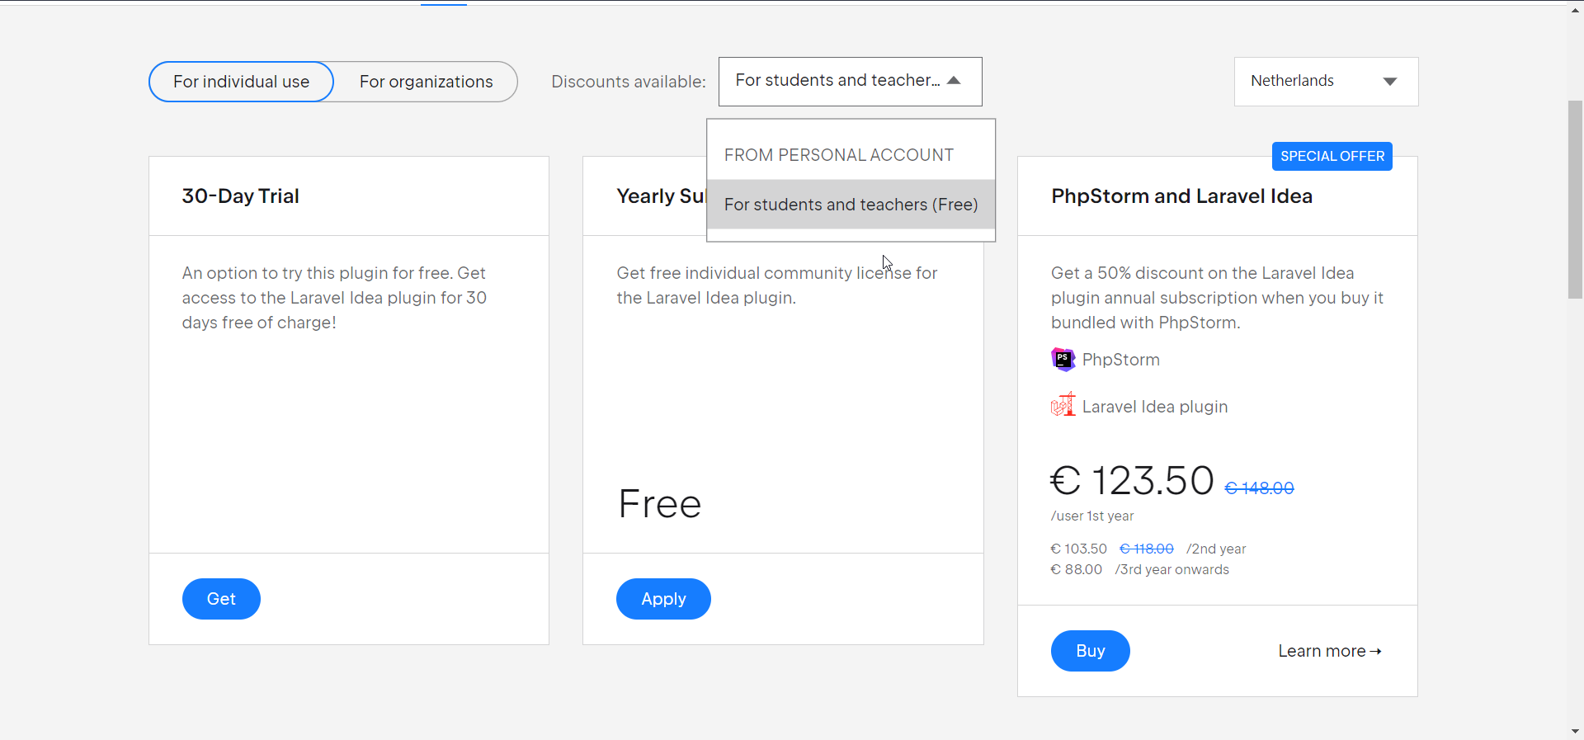1584x740 pixels.
Task: Click the € 88.00 third year price
Action: 1076,569
